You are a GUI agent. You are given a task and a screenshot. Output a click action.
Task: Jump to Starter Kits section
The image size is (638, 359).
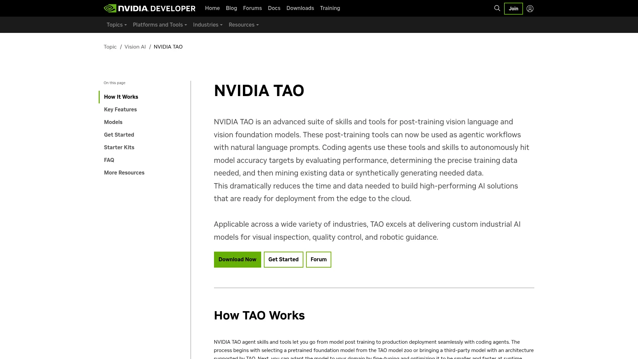[119, 148]
